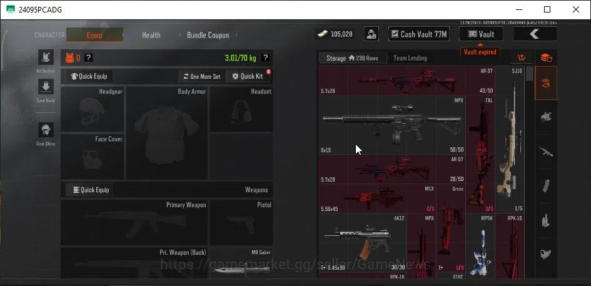Open the Team Lending tab
Viewport: 591px width, 286px height.
click(x=410, y=58)
